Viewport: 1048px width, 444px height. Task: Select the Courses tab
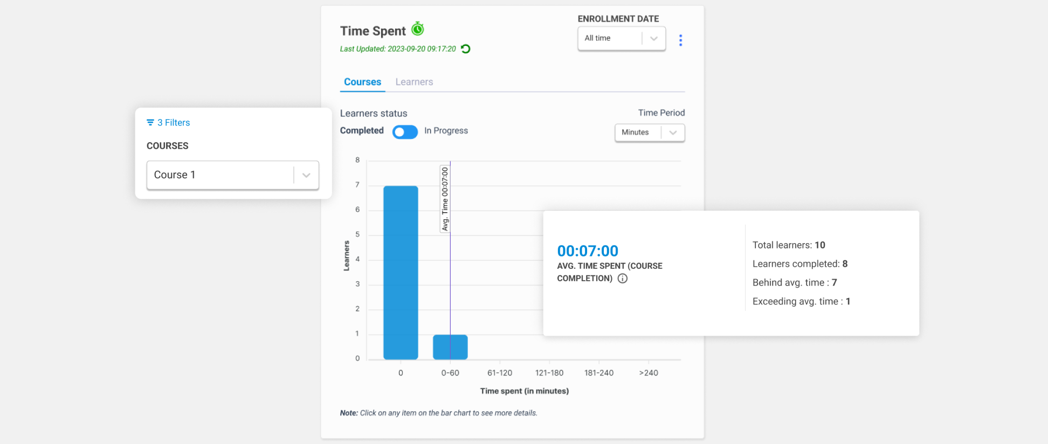[362, 82]
